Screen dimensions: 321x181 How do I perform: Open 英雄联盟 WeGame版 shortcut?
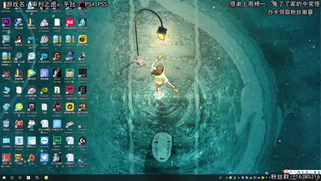[x=19, y=73]
